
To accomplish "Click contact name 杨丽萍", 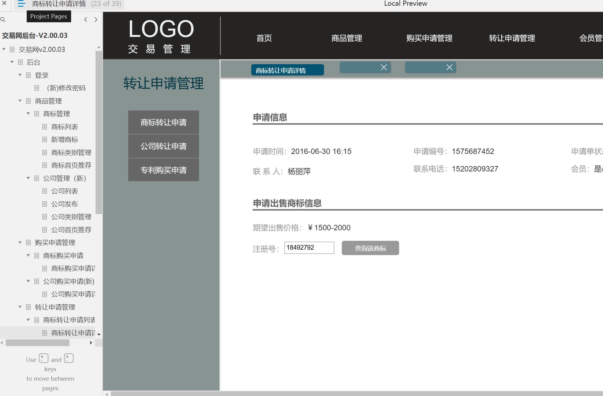I will tap(299, 171).
